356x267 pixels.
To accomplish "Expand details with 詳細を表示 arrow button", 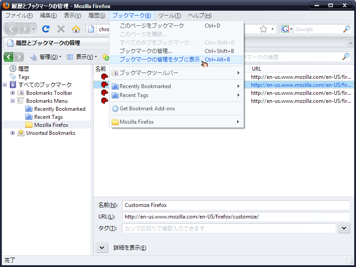I will pyautogui.click(x=102, y=247).
